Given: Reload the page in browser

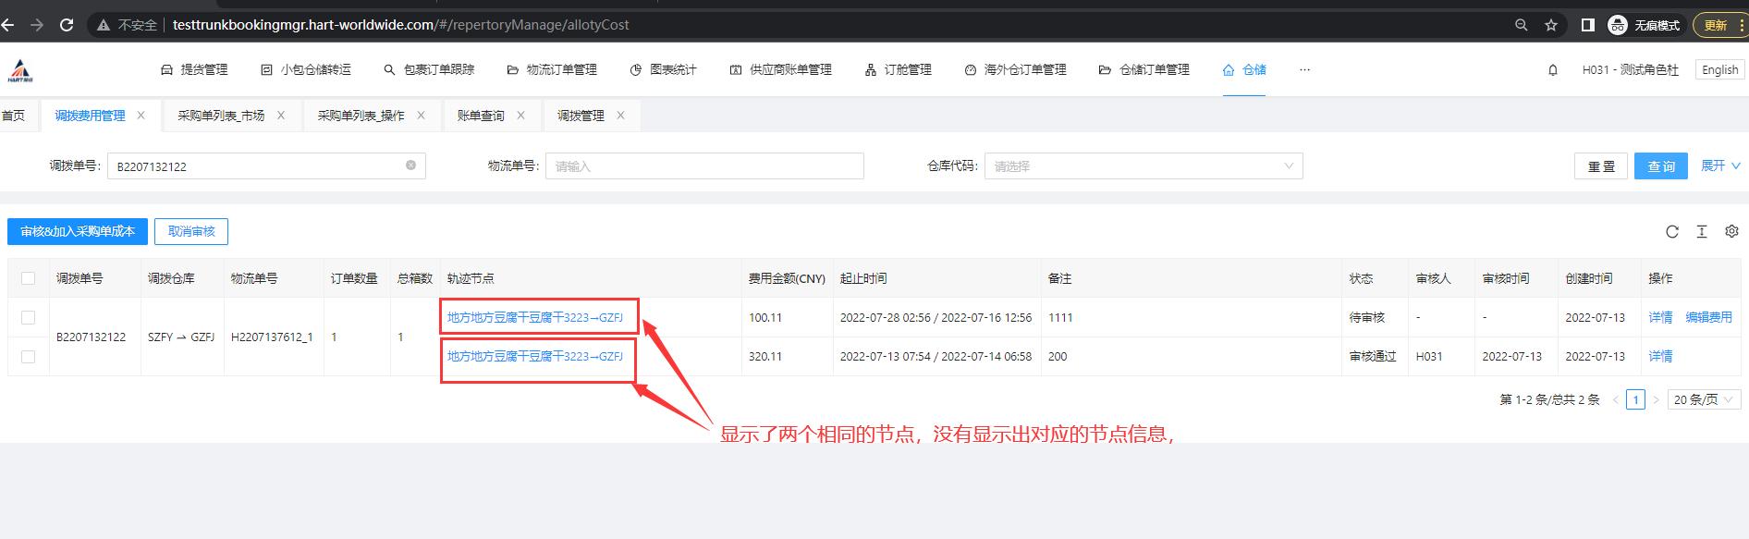Looking at the screenshot, I should click(x=67, y=25).
